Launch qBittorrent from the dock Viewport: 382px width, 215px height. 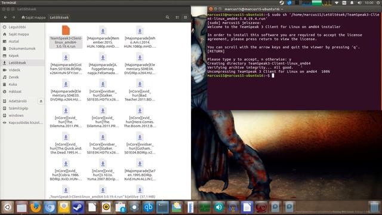coord(148,207)
